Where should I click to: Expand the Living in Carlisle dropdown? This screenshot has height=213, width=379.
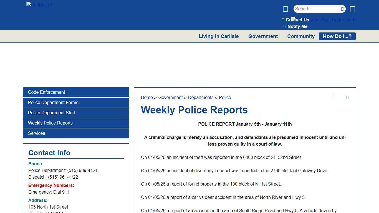(219, 36)
